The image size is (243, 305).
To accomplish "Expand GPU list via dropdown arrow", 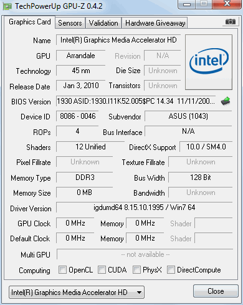I will pos(140,292).
